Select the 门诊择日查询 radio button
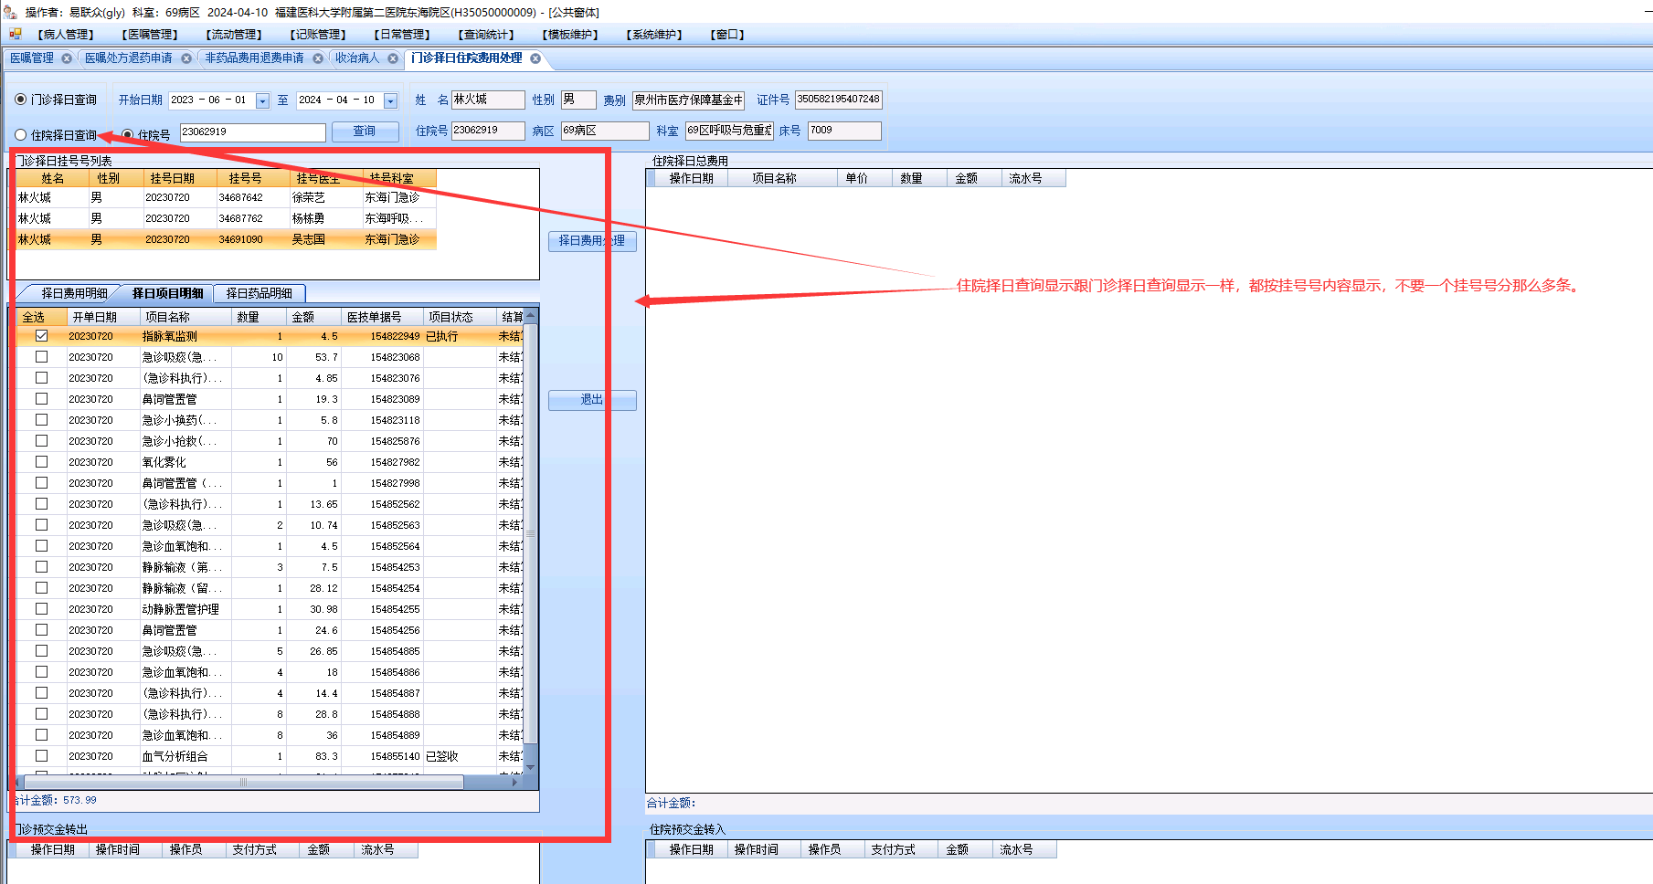This screenshot has width=1653, height=884. 21,100
